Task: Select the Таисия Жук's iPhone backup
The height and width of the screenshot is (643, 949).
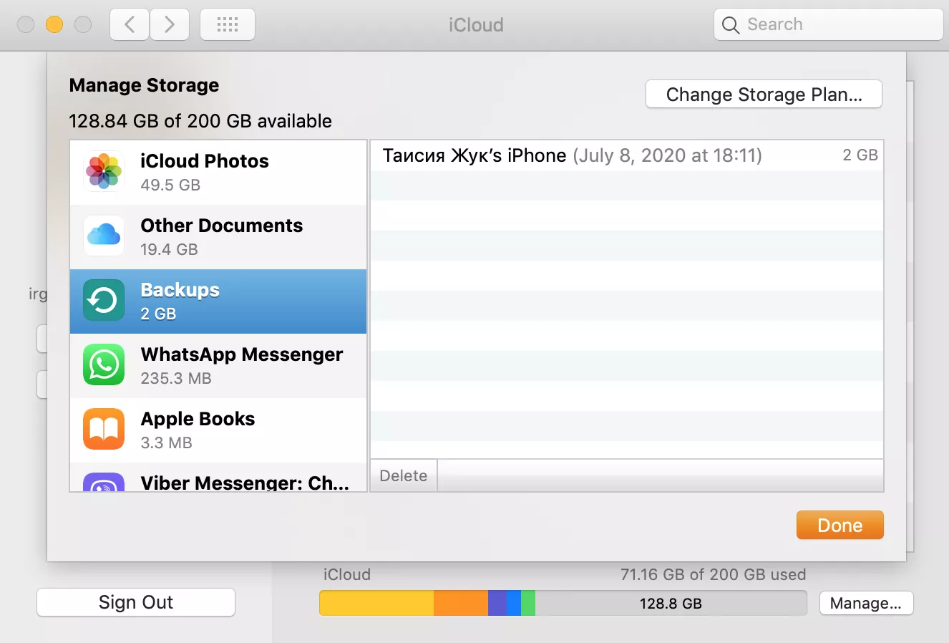Action: click(x=627, y=155)
